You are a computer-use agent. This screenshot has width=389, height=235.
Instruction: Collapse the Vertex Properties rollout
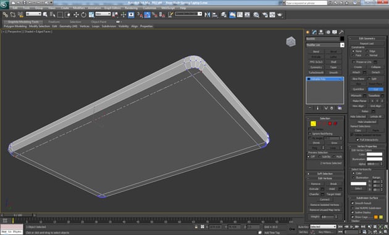point(367,146)
